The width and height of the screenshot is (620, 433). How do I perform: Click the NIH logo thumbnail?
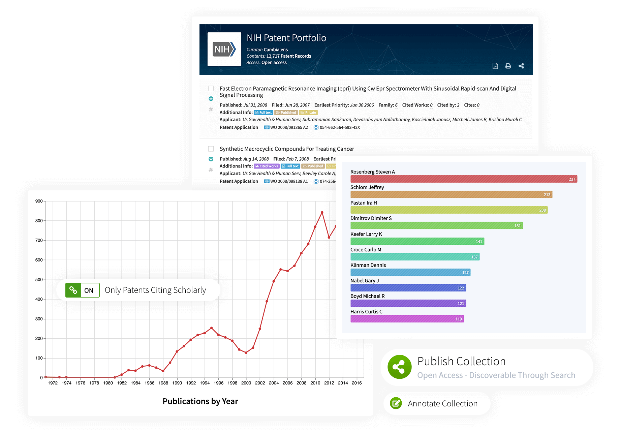pyautogui.click(x=224, y=49)
